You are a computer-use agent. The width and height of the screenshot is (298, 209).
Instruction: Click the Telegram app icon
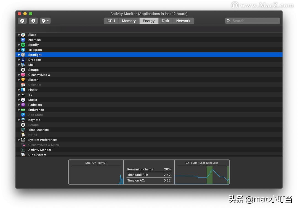point(23,50)
